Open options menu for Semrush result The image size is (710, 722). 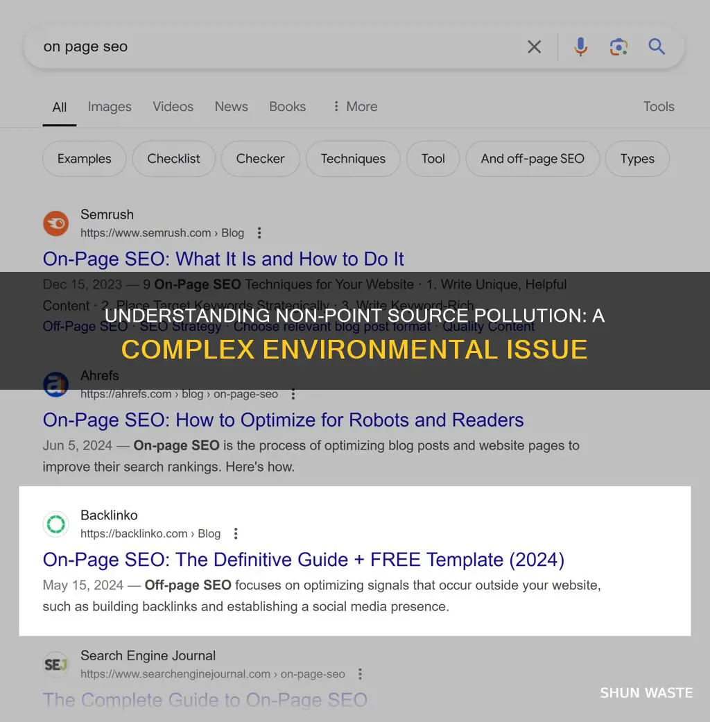tap(259, 233)
